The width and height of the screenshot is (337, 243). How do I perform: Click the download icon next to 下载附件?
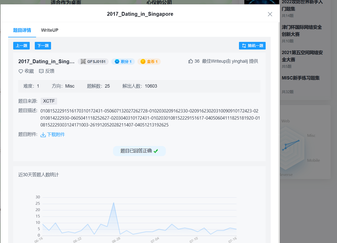pyautogui.click(x=43, y=135)
